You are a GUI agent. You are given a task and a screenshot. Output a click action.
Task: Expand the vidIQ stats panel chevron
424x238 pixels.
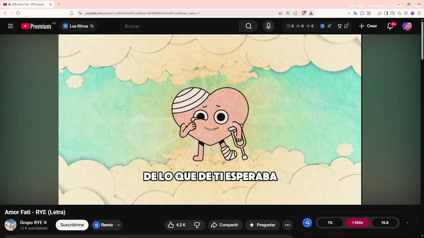pos(407,222)
